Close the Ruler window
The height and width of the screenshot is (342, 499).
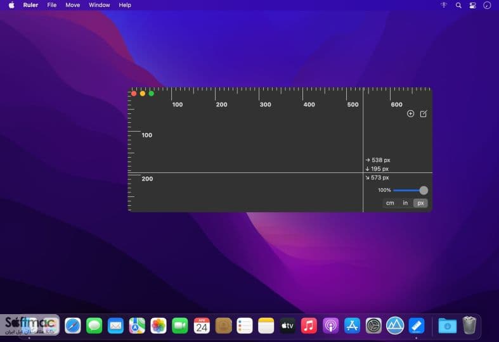coord(134,94)
